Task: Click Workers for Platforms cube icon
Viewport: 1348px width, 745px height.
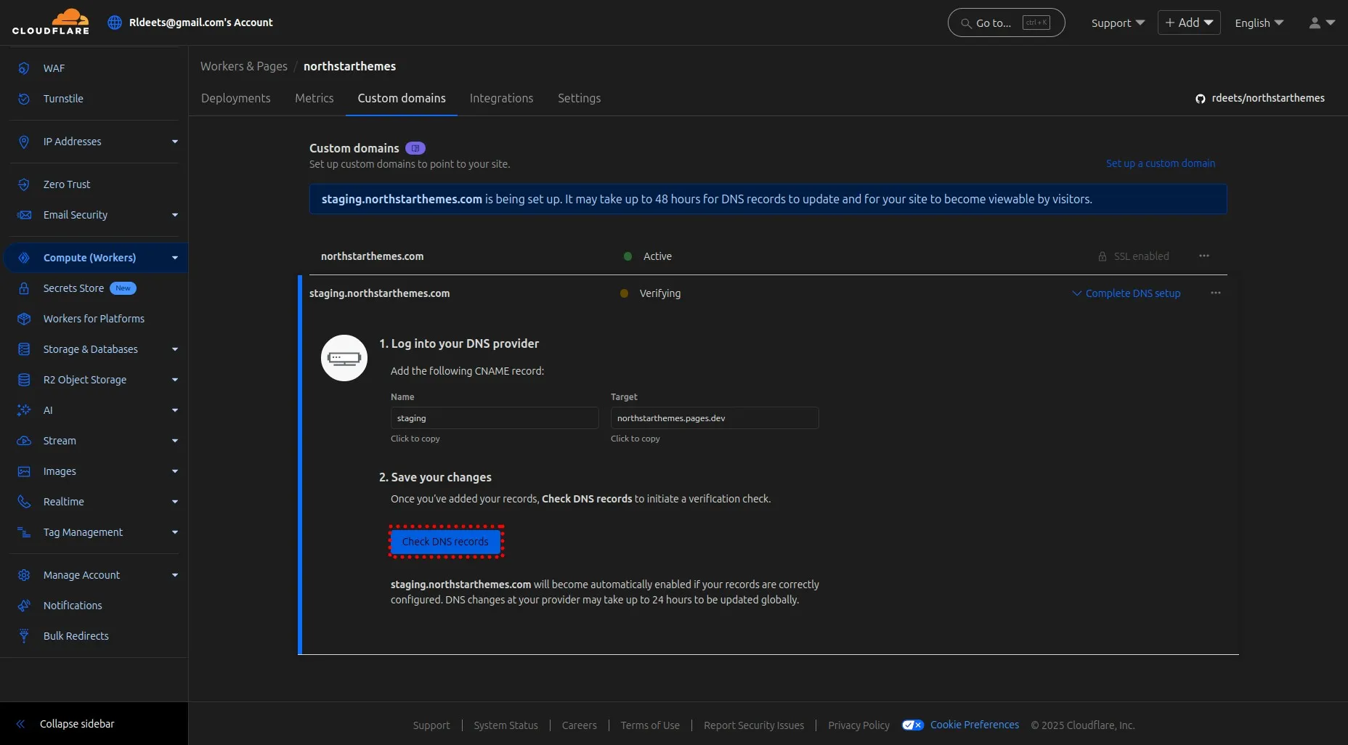Action: [24, 319]
